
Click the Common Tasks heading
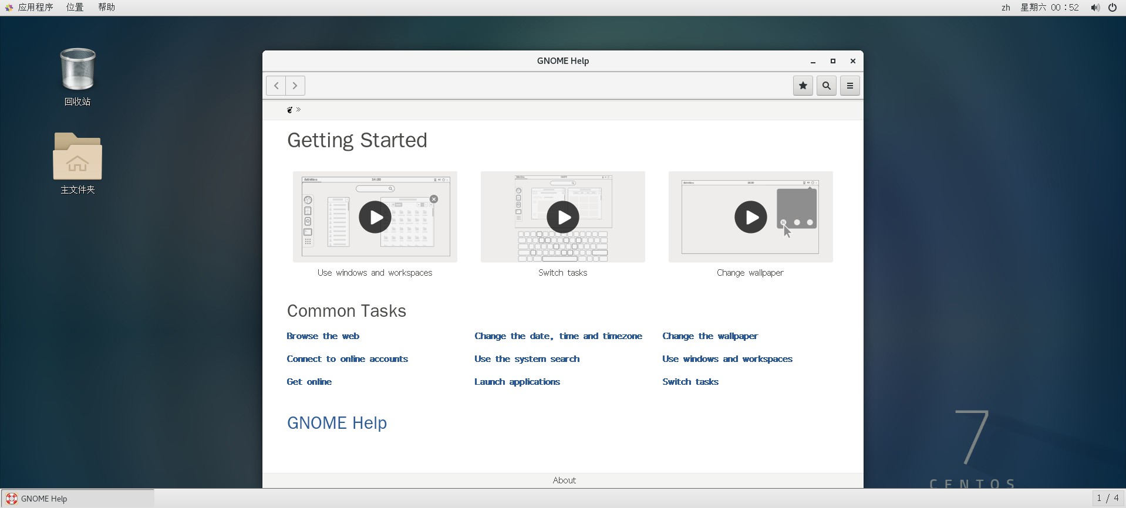346,311
